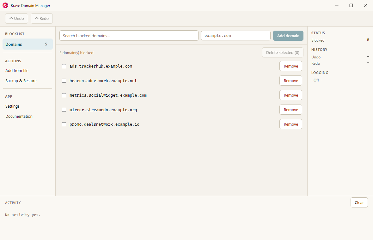This screenshot has width=373, height=240.
Task: Click the ACTIVITY panel heading
Action: coord(13,203)
